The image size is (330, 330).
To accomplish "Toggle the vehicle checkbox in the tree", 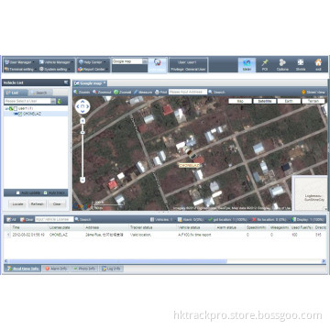I will click(x=20, y=114).
